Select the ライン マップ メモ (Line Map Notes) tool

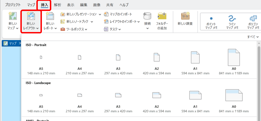tap(232, 22)
